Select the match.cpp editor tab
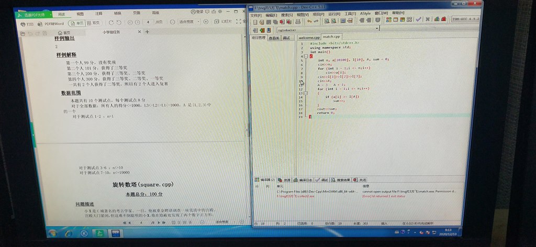 (331, 37)
